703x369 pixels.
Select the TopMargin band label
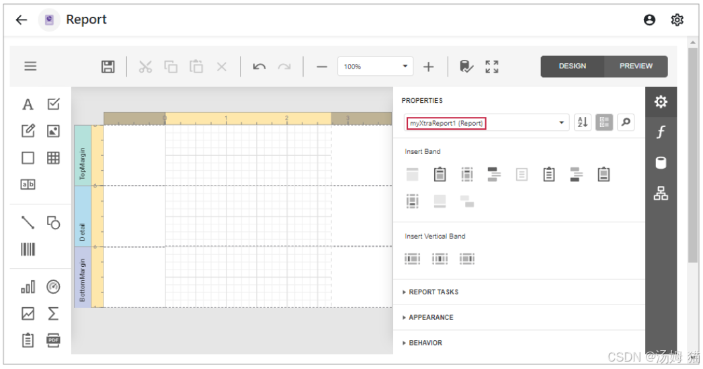point(83,155)
